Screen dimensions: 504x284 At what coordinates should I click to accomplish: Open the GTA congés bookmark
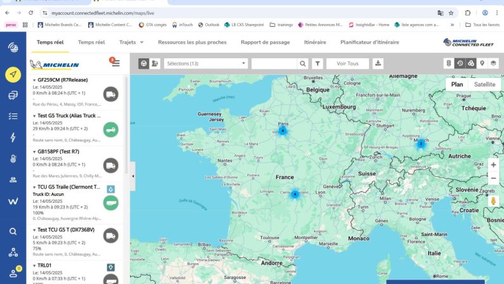[153, 25]
